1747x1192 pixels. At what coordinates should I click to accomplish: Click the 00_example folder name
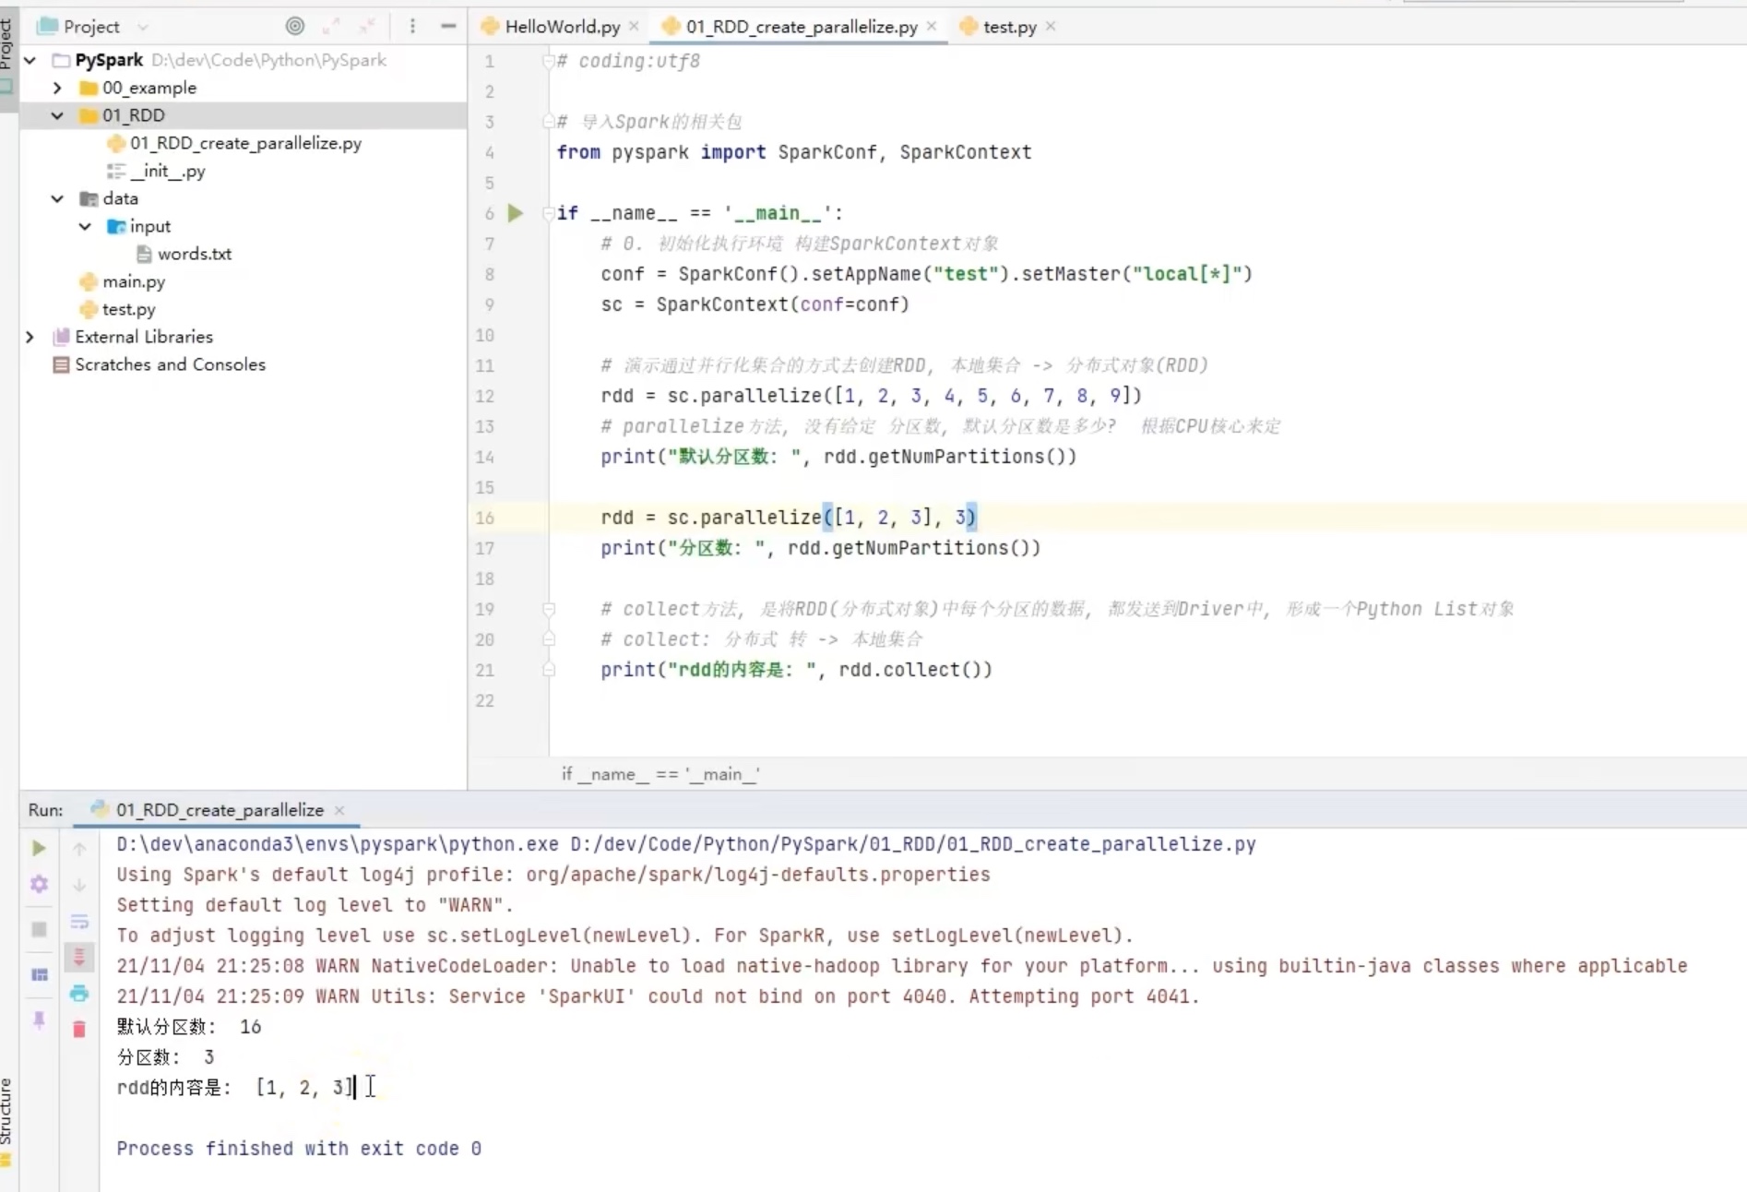coord(149,88)
